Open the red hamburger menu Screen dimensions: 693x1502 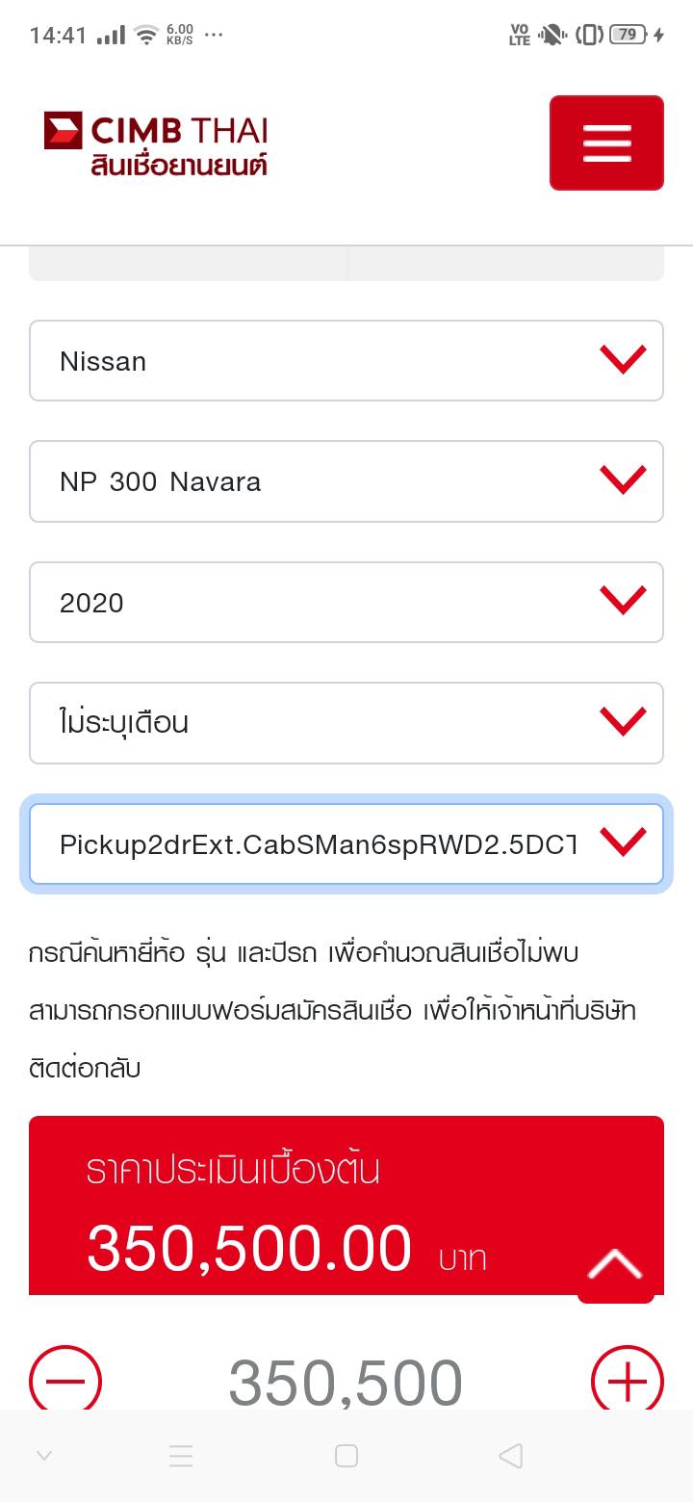click(606, 142)
